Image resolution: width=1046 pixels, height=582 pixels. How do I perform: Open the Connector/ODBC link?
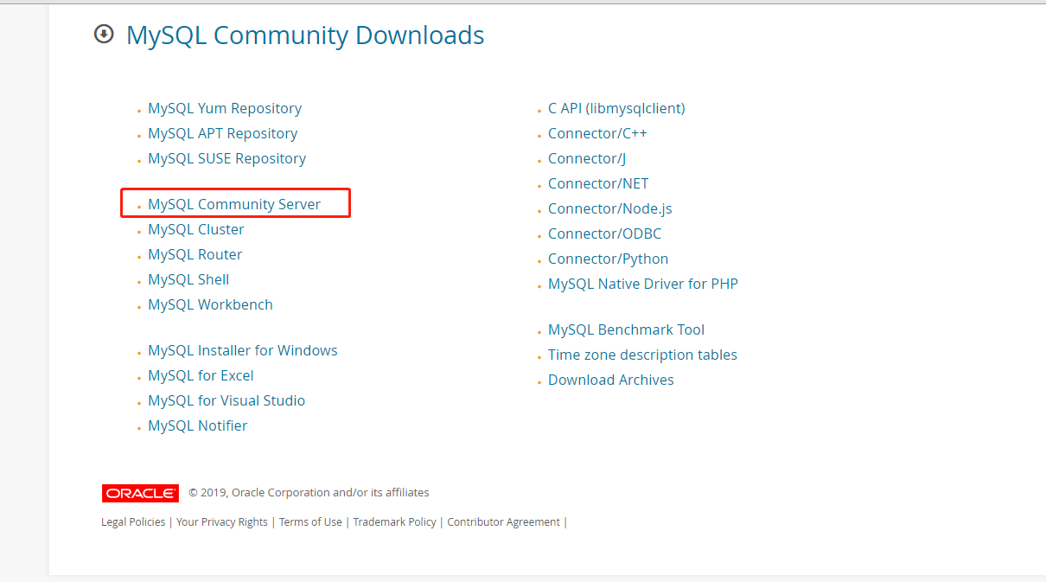[604, 234]
